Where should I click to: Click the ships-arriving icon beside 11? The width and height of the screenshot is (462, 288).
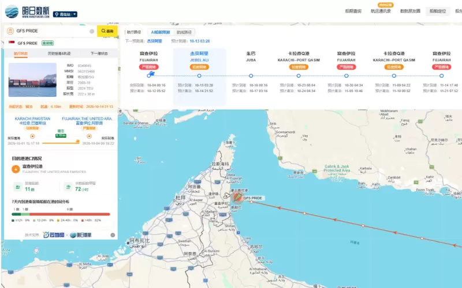click(x=18, y=187)
